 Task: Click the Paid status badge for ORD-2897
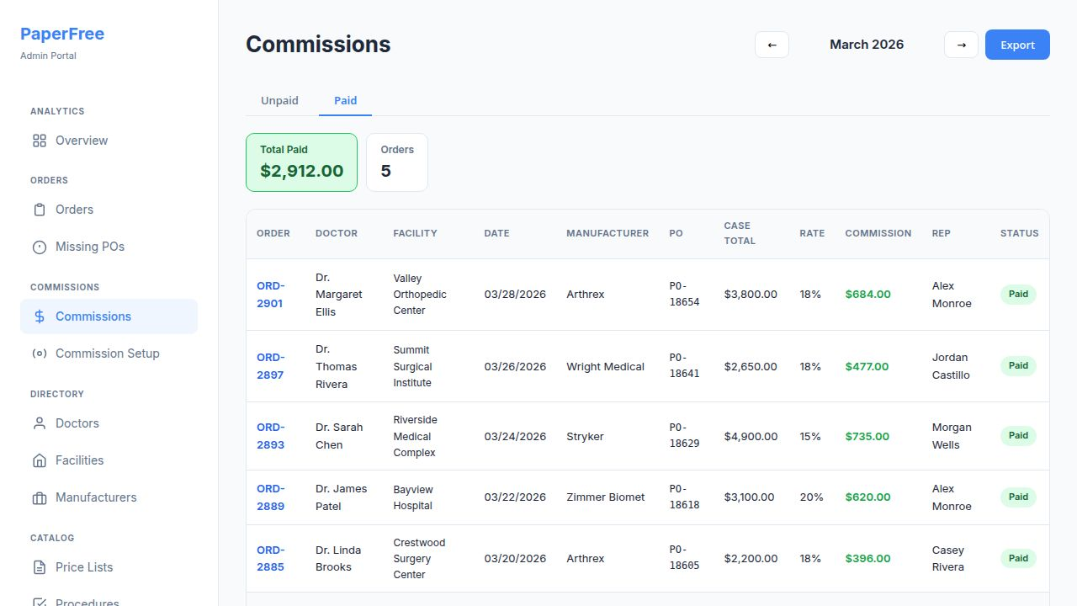pyautogui.click(x=1018, y=366)
